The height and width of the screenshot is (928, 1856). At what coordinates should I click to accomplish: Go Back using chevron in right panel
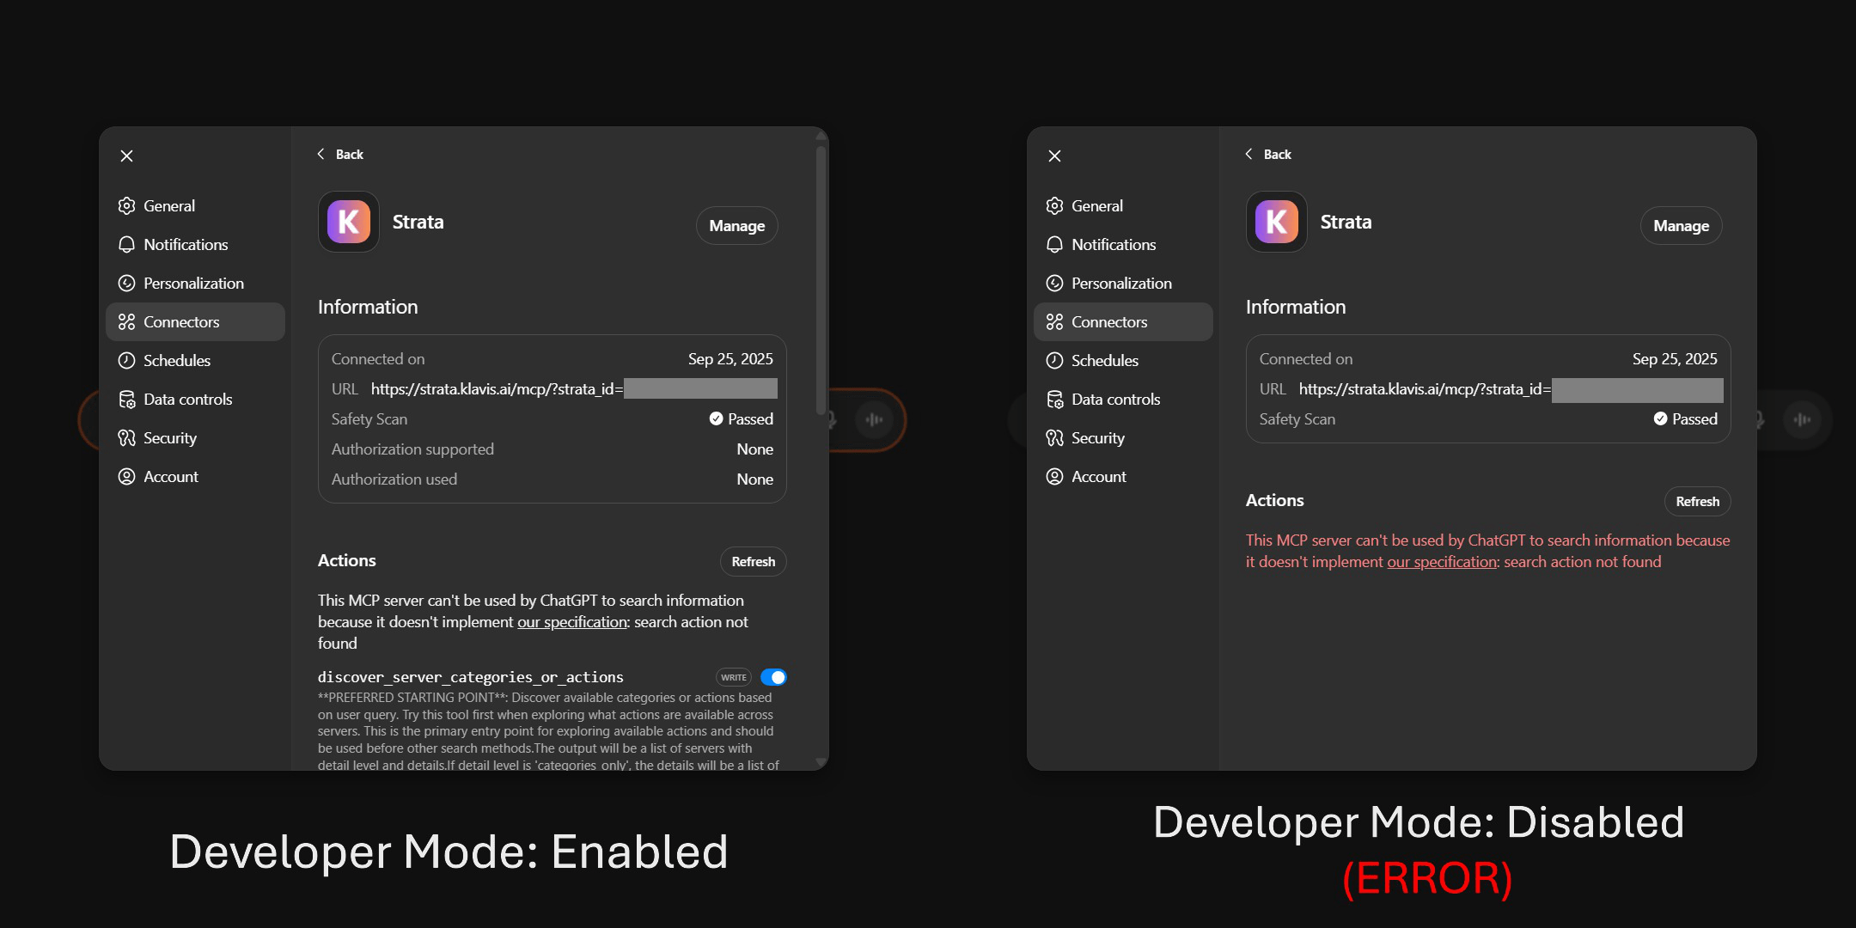1249,154
